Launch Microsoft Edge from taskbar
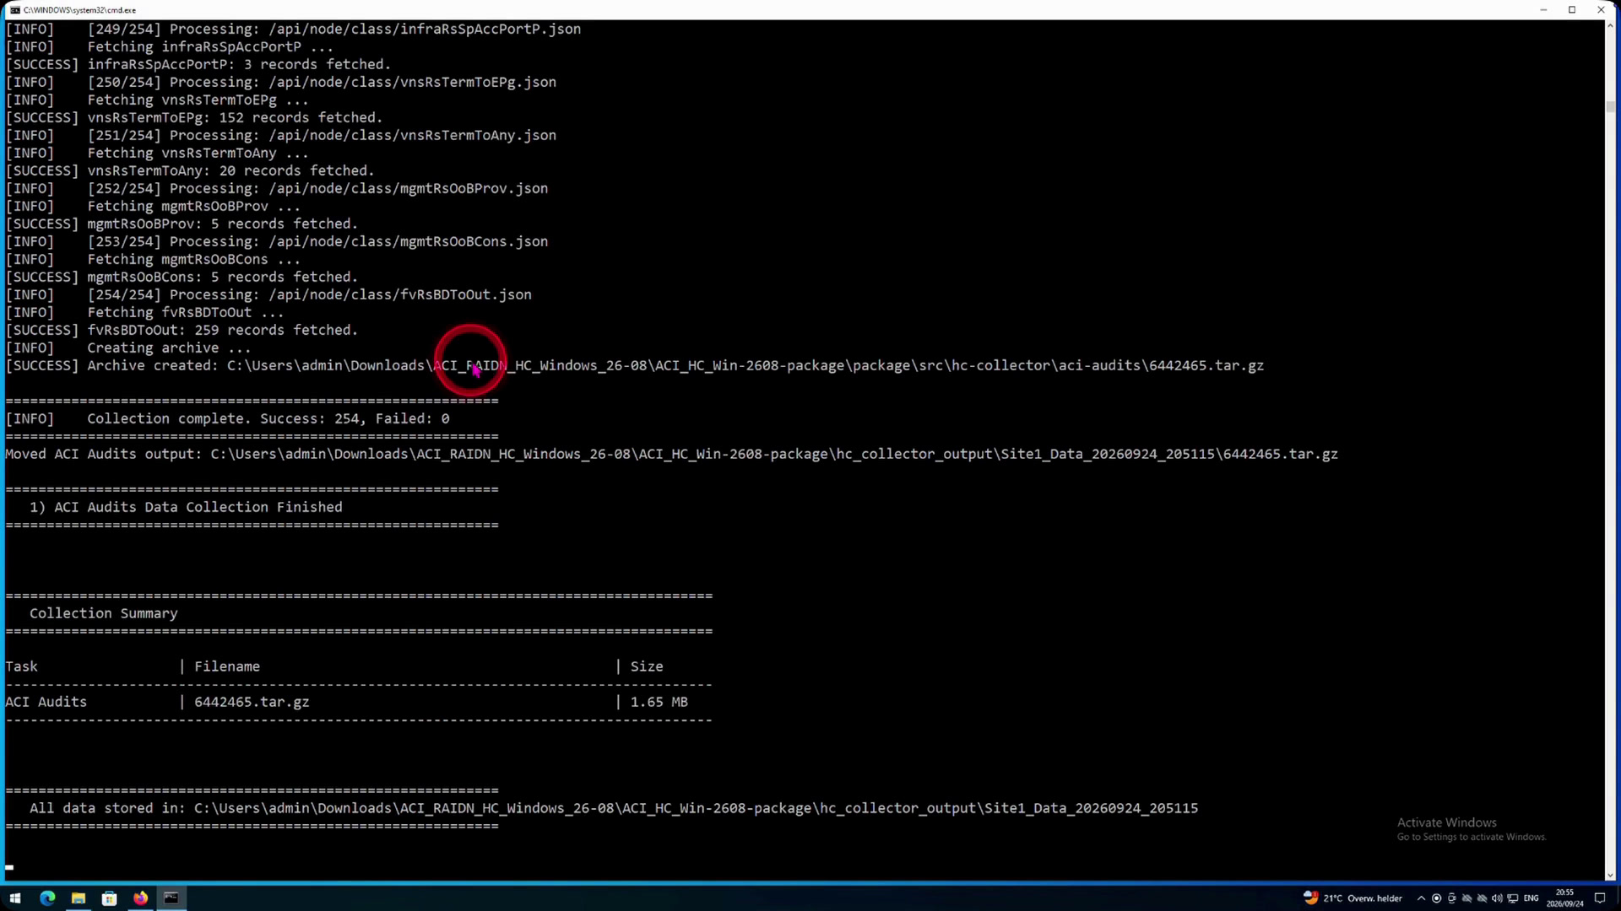The image size is (1621, 911). (x=46, y=898)
